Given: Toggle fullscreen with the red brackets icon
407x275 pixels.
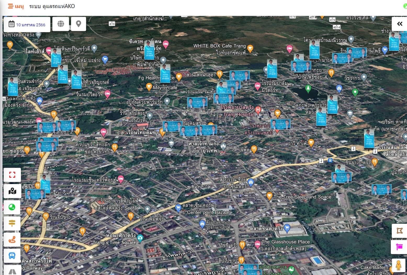Looking at the screenshot, I should (x=12, y=175).
